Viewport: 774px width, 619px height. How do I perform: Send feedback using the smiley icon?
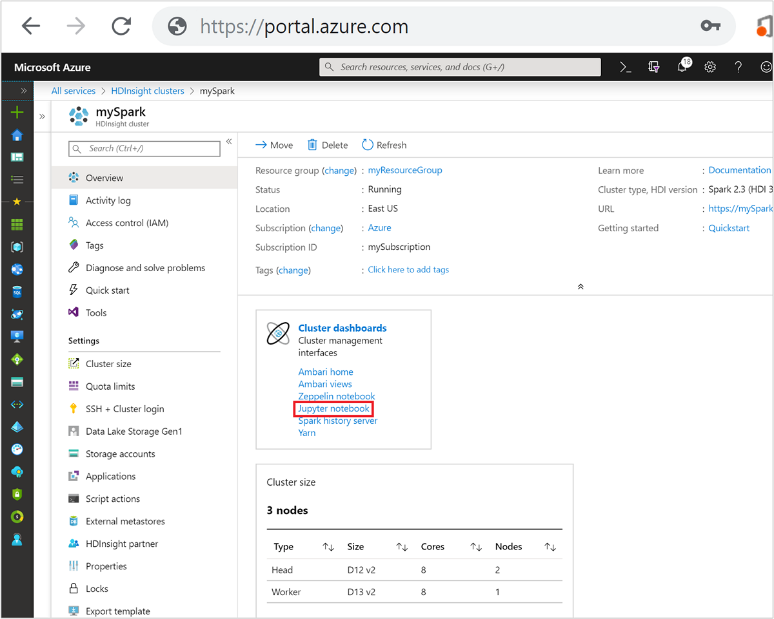click(x=766, y=66)
